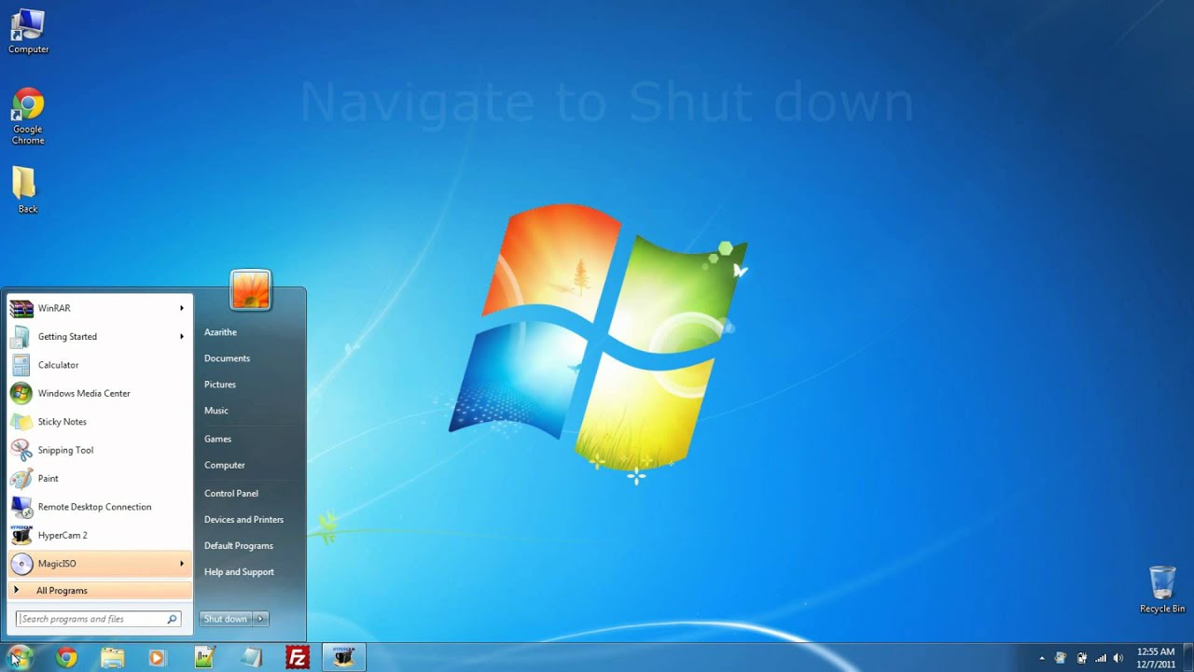Image resolution: width=1194 pixels, height=672 pixels.
Task: Open the clock and date display
Action: [x=1156, y=658]
